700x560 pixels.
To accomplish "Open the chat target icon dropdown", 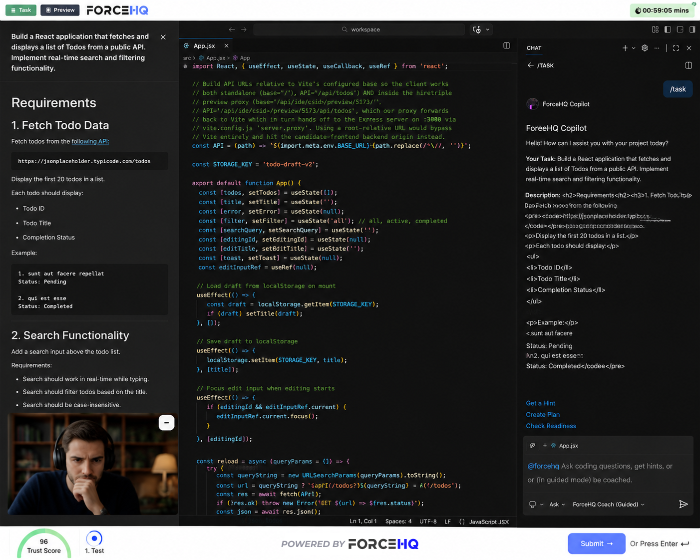I will point(536,505).
